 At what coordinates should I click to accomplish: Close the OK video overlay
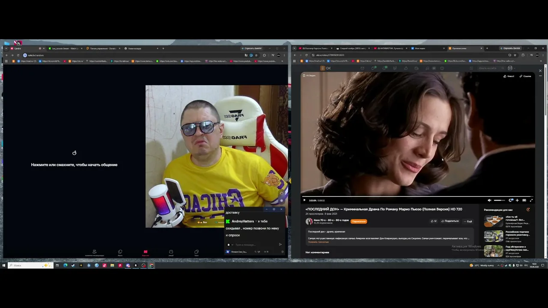pyautogui.click(x=540, y=71)
